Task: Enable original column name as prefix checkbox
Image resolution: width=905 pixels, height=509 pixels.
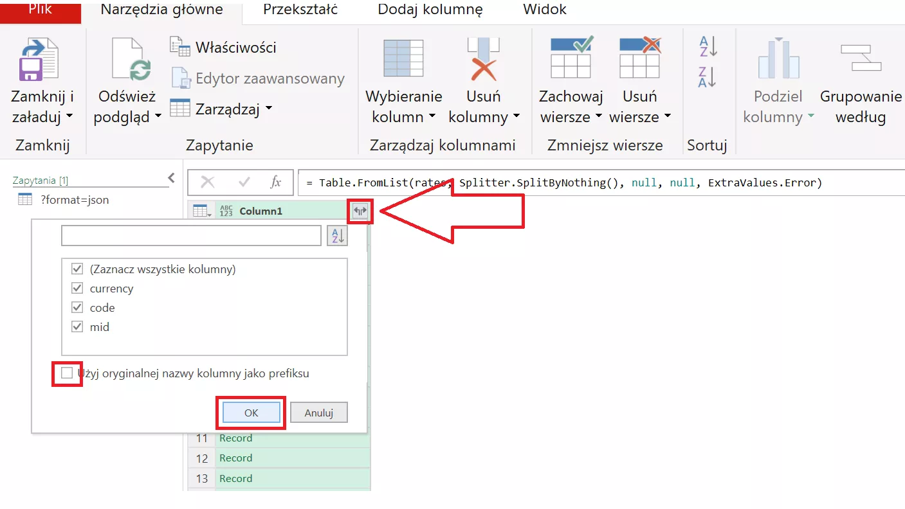Action: 67,373
